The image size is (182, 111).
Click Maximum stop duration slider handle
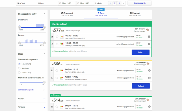point(44,82)
